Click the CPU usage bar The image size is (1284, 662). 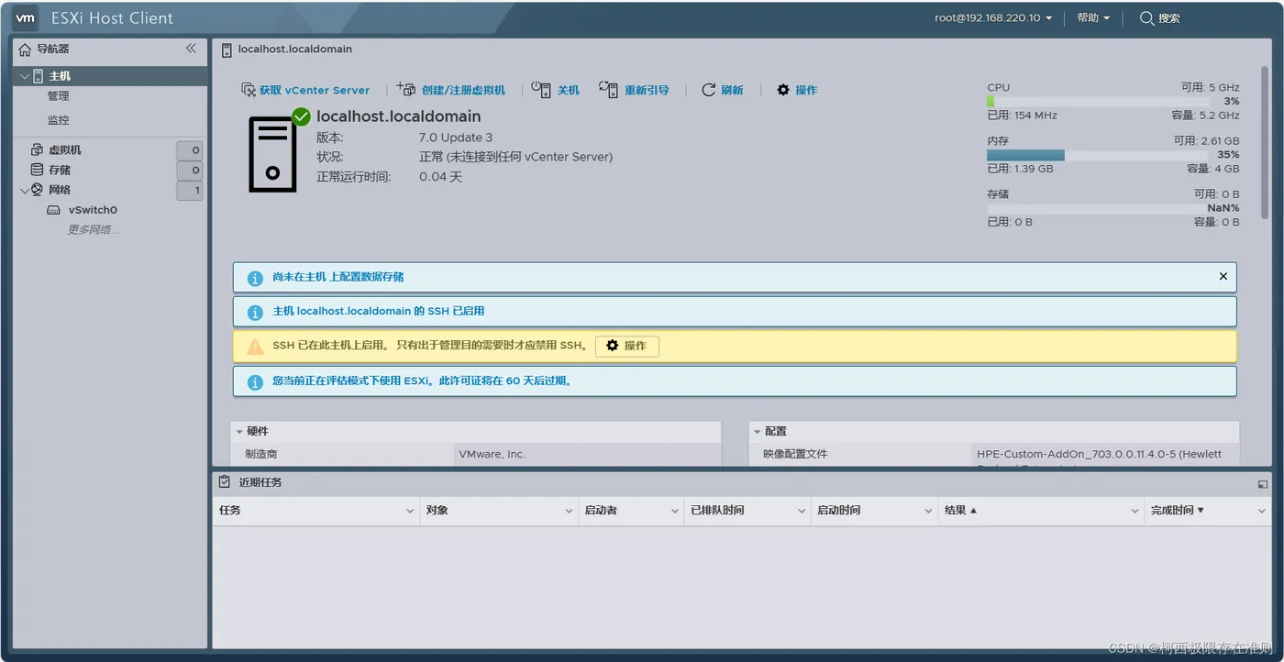pos(1098,101)
